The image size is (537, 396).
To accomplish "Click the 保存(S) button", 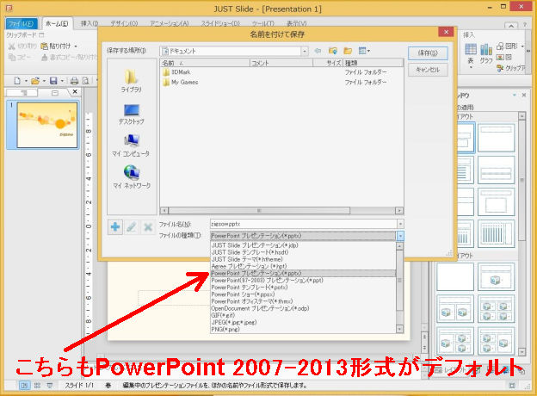I will 428,53.
